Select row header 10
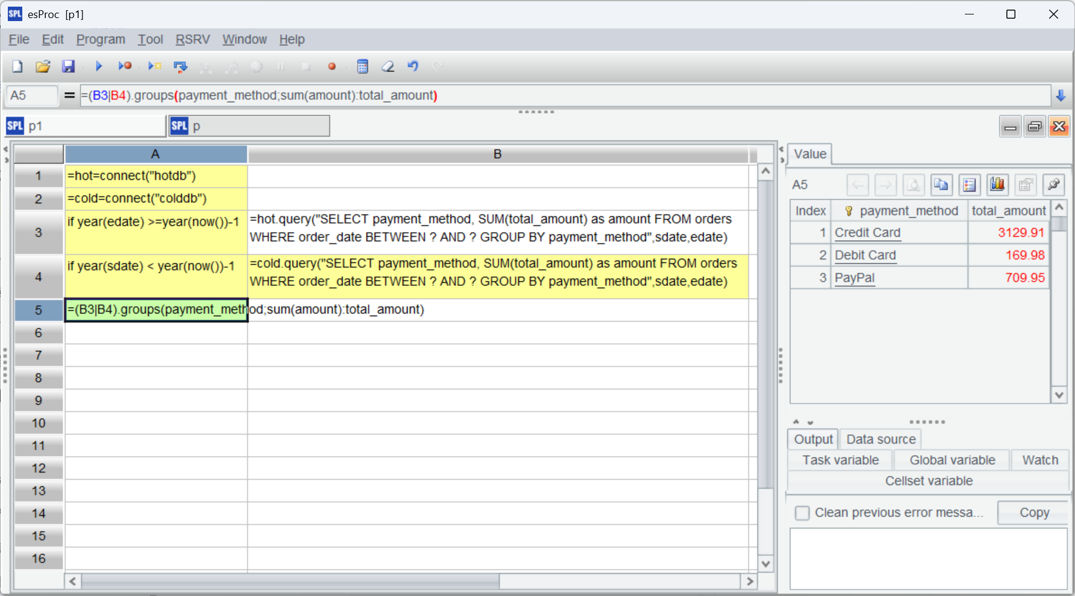The width and height of the screenshot is (1075, 596). (39, 423)
